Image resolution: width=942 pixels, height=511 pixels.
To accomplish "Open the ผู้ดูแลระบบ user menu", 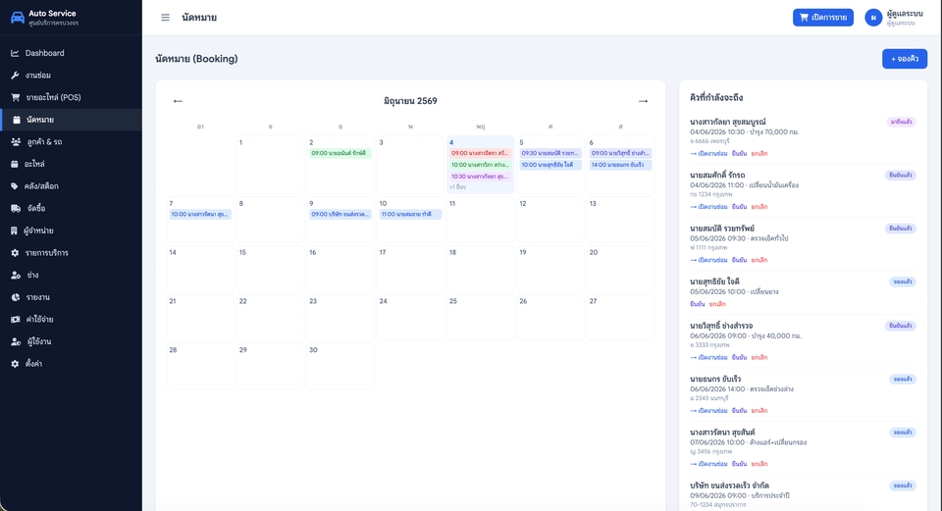I will (894, 18).
